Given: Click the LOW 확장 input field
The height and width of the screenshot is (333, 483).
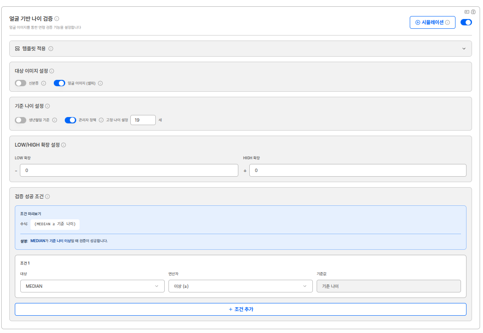Looking at the screenshot, I should coord(129,170).
